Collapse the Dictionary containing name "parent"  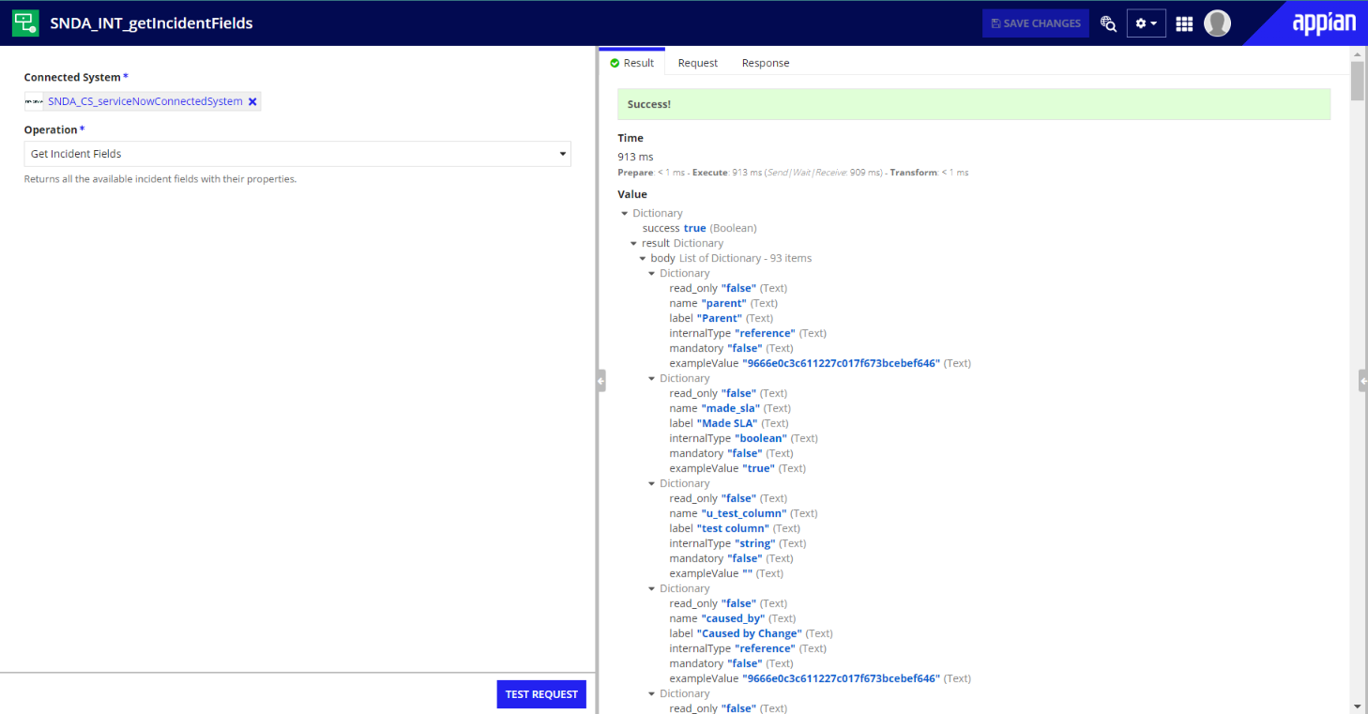(652, 274)
